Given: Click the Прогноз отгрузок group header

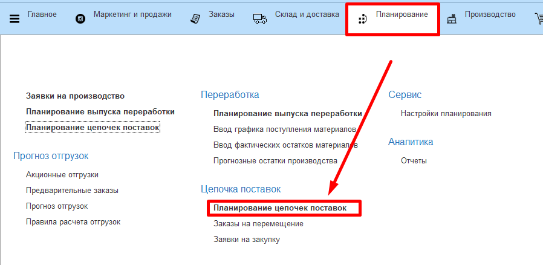Looking at the screenshot, I should pyautogui.click(x=51, y=156).
